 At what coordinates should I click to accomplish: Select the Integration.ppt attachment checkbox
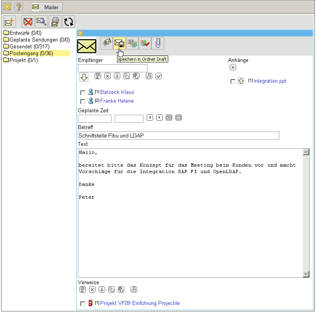tap(233, 82)
